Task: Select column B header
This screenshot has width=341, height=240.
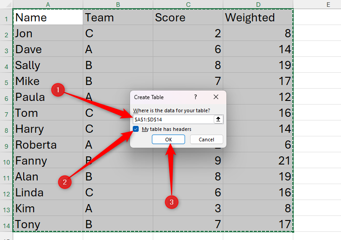Action: click(x=118, y=4)
